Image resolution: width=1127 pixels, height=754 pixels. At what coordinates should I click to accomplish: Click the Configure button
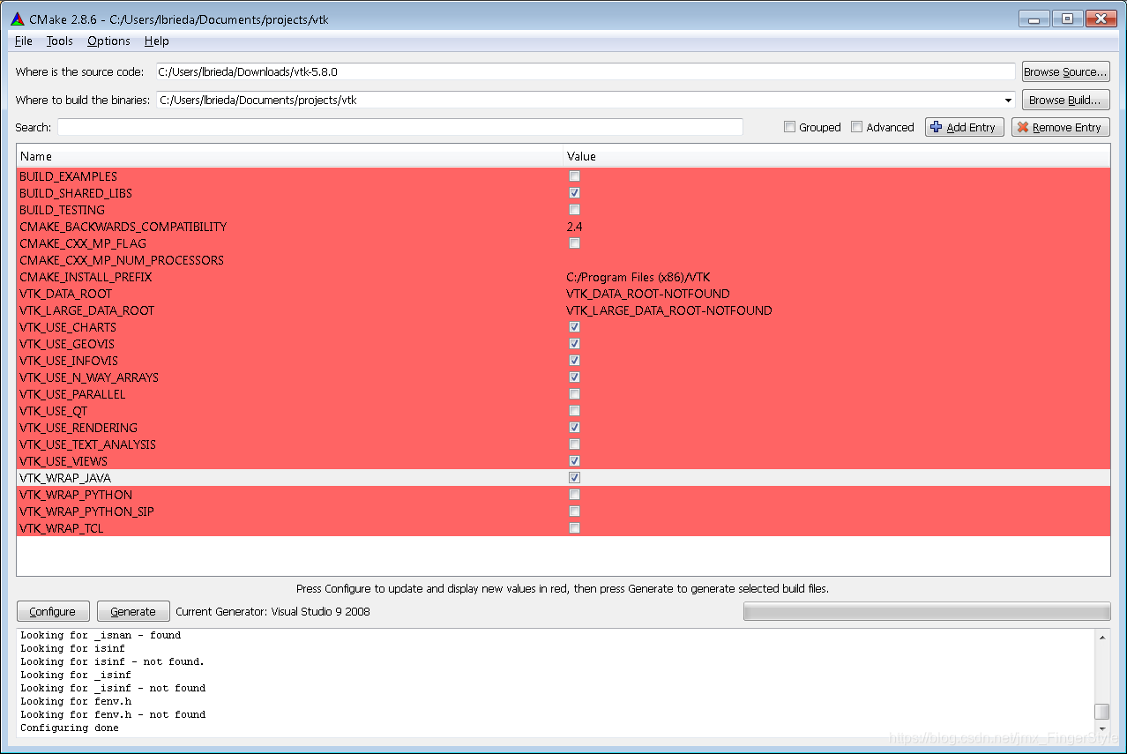[x=53, y=611]
